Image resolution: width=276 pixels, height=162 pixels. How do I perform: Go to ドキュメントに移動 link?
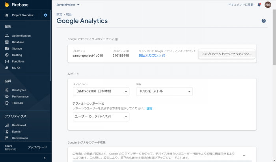point(241,5)
